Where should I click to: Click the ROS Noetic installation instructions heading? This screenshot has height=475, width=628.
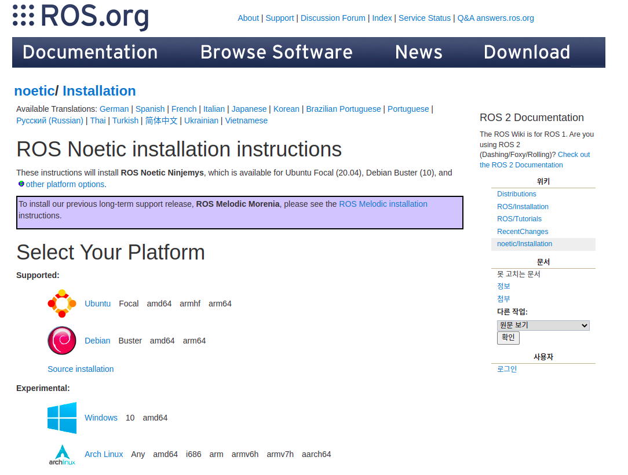179,149
